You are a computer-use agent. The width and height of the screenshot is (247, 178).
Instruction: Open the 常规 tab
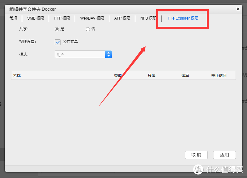click(x=13, y=18)
